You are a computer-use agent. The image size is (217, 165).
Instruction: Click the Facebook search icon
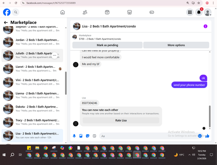16,12
